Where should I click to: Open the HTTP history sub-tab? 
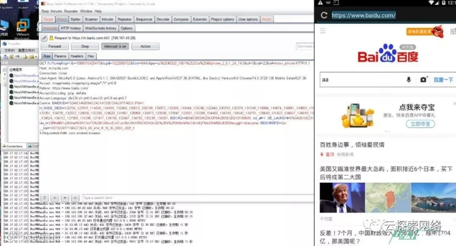(x=70, y=28)
